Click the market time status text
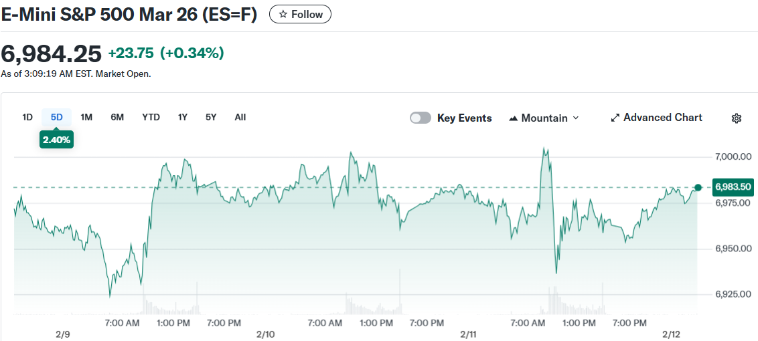 click(76, 74)
